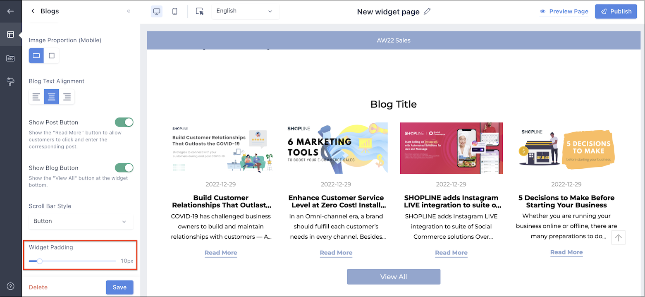Open the SEO settings sidebar icon
Screen dimensions: 645x297
(x=11, y=58)
